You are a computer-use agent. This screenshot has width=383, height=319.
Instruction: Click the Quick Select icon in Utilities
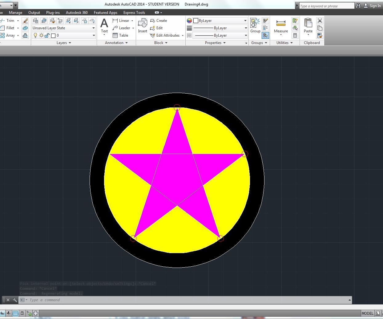point(295,21)
